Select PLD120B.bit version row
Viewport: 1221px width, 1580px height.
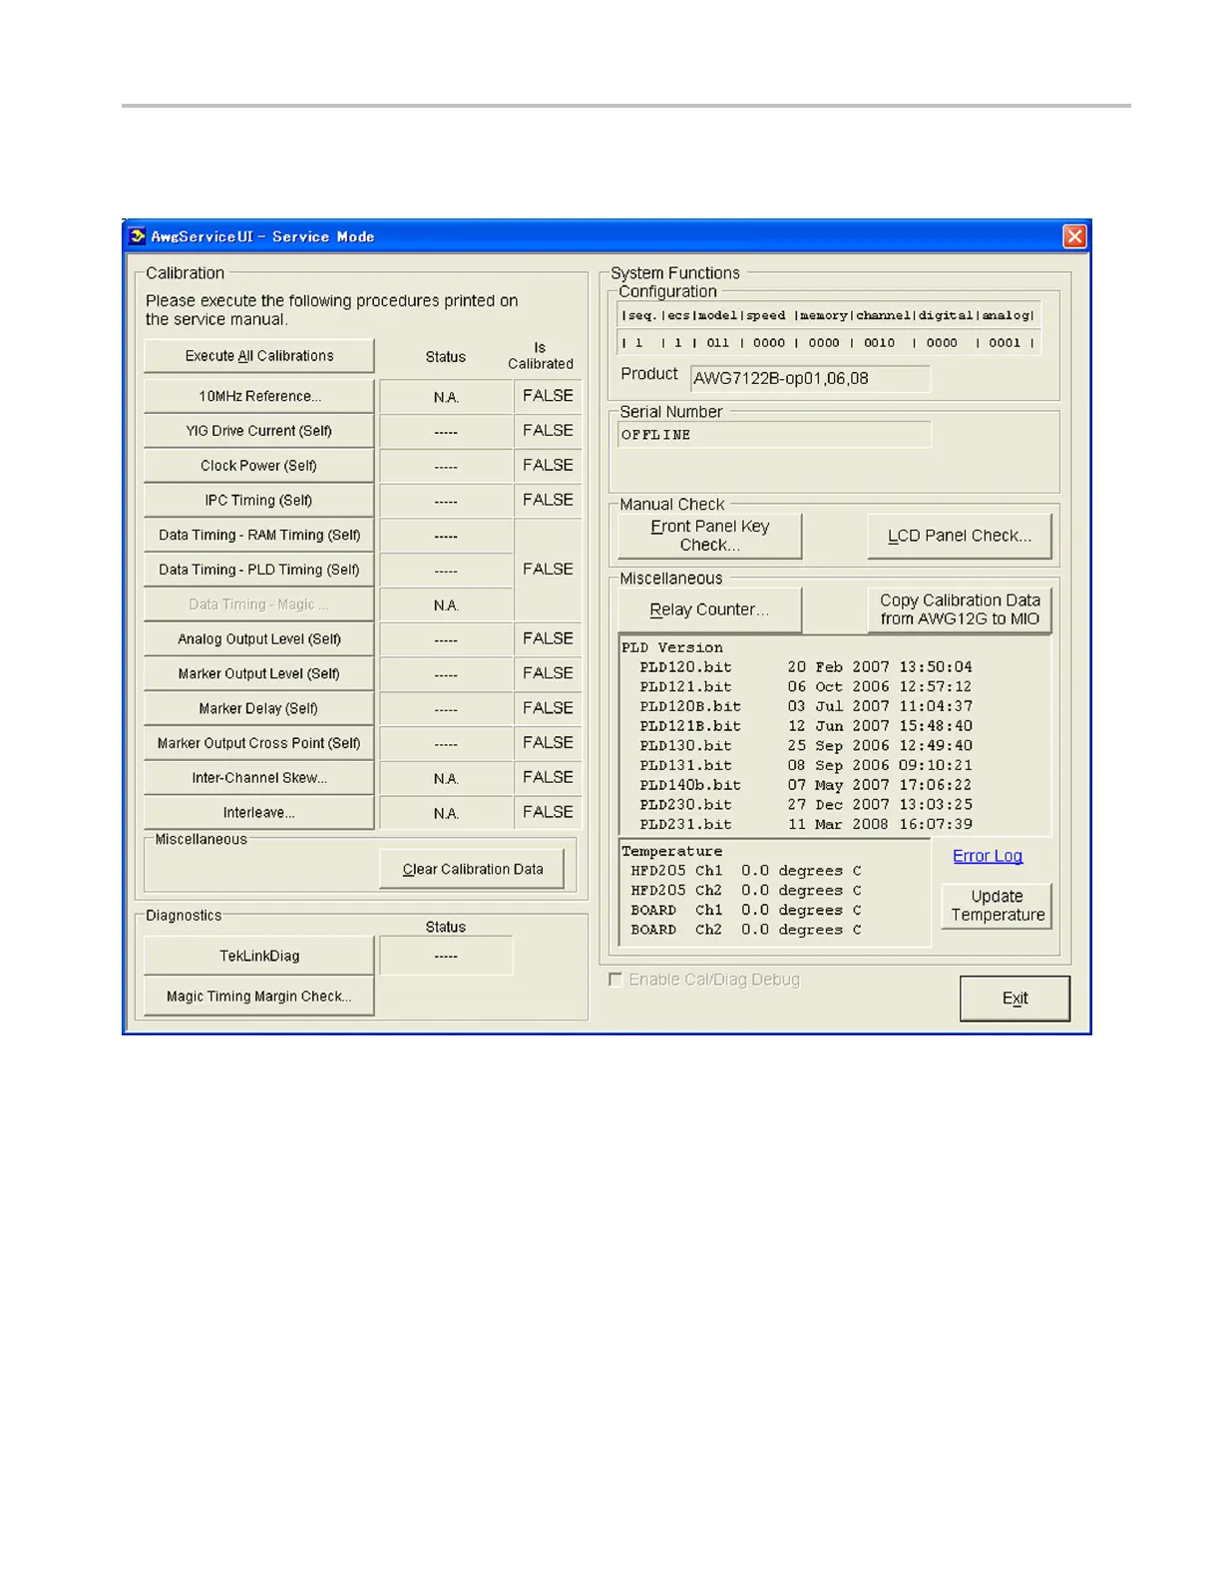coord(806,706)
